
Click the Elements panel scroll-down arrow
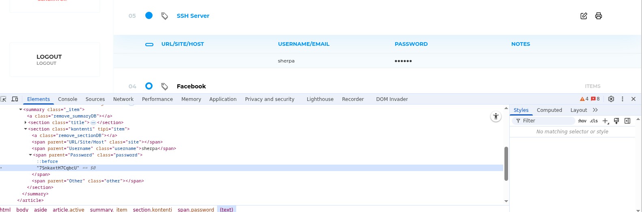[x=506, y=201]
